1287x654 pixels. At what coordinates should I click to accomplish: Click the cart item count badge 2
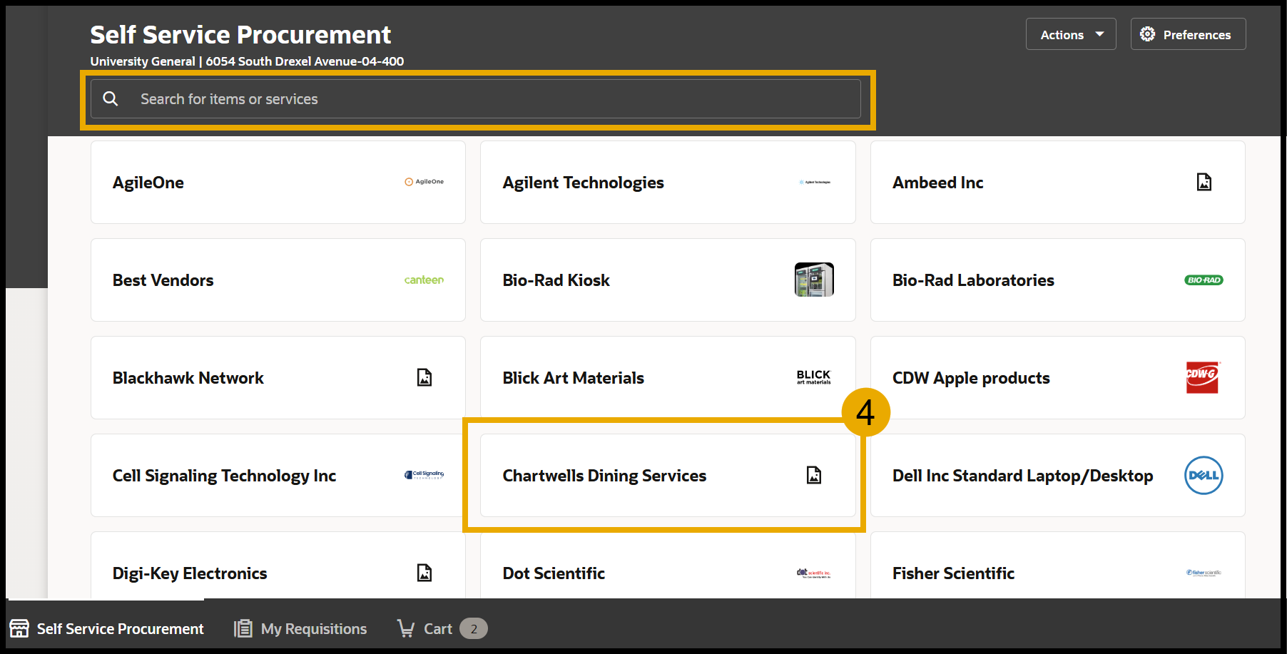click(474, 628)
